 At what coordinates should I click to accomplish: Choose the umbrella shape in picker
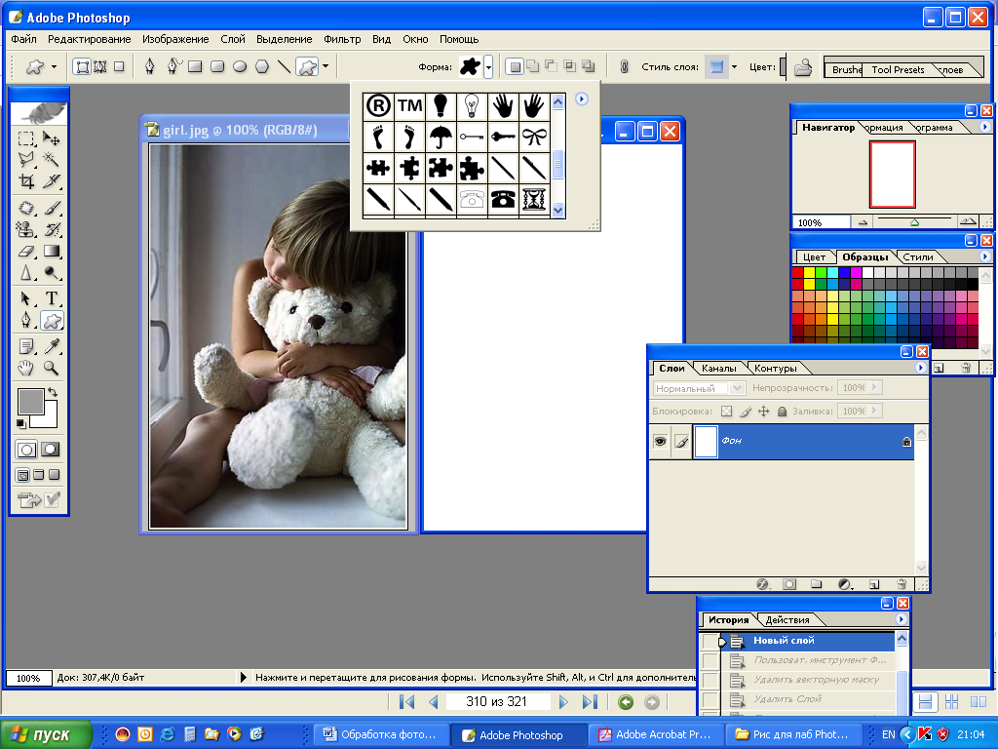(x=441, y=137)
